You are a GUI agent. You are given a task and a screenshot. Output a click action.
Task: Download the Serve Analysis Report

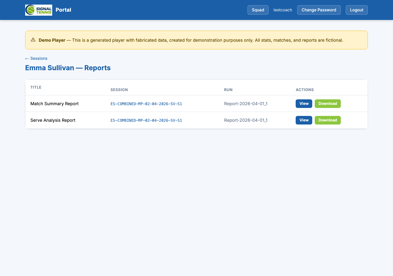click(328, 120)
